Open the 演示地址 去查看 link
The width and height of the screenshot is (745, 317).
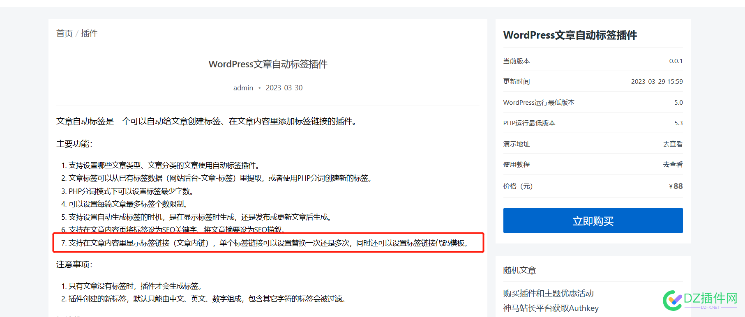pos(673,144)
